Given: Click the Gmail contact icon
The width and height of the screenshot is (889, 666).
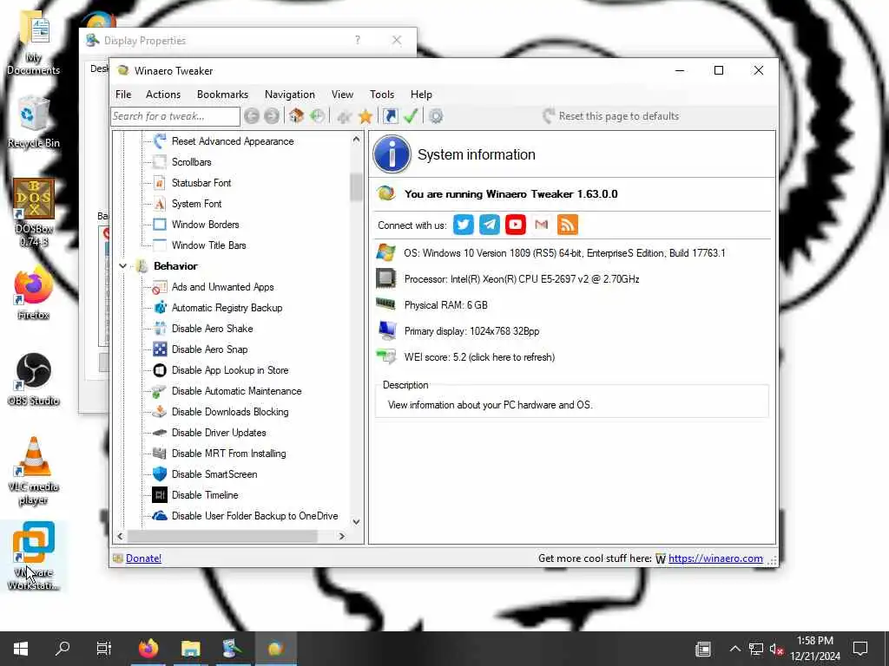Looking at the screenshot, I should coord(542,225).
